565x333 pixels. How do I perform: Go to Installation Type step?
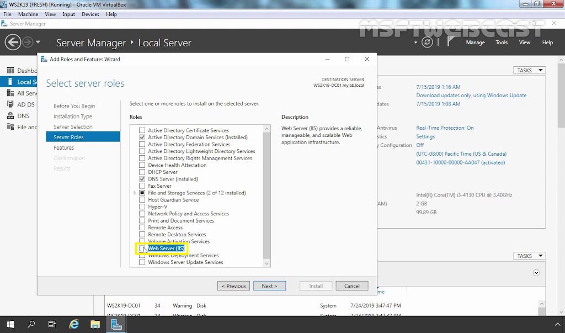click(73, 117)
